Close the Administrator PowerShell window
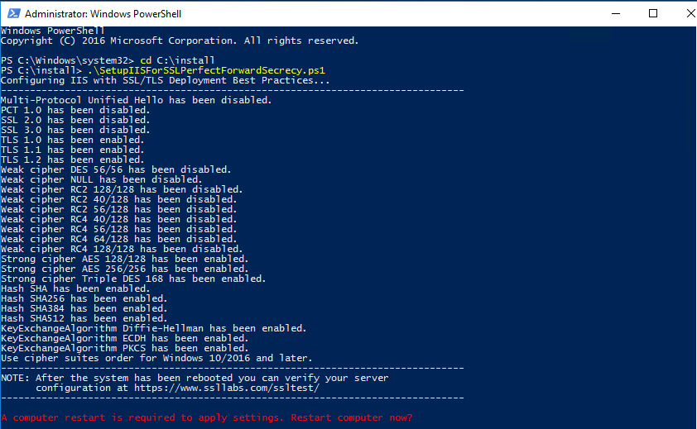 (690, 13)
